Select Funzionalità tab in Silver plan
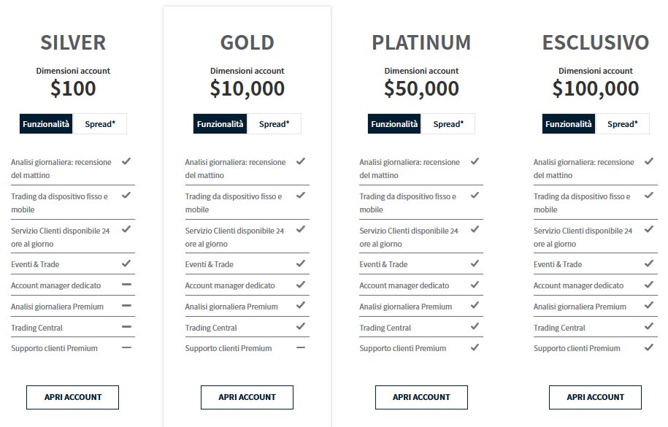Viewport: 668px width, 427px height. coord(47,124)
